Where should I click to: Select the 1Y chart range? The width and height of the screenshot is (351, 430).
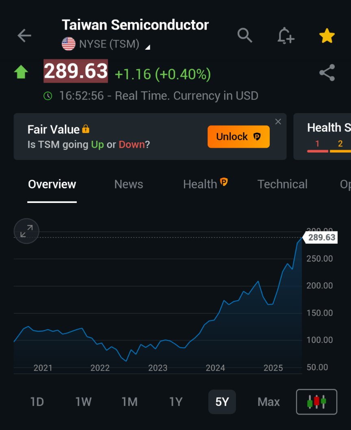(176, 402)
